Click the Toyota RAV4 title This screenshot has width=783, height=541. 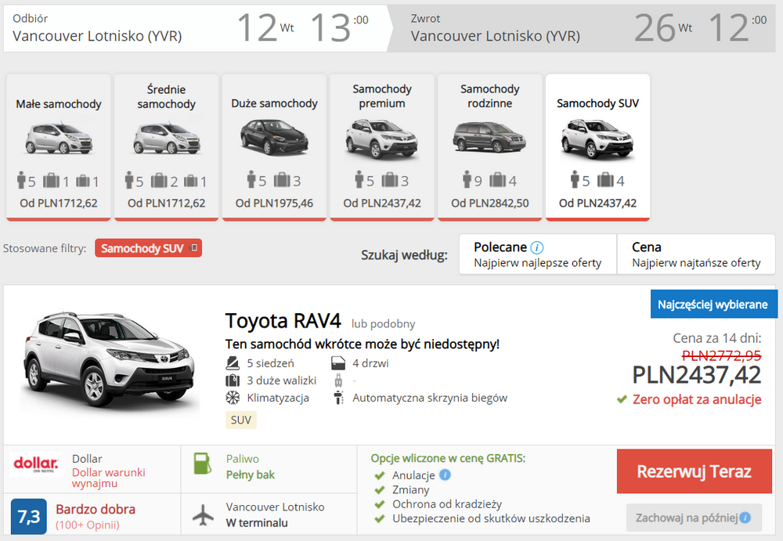283,321
